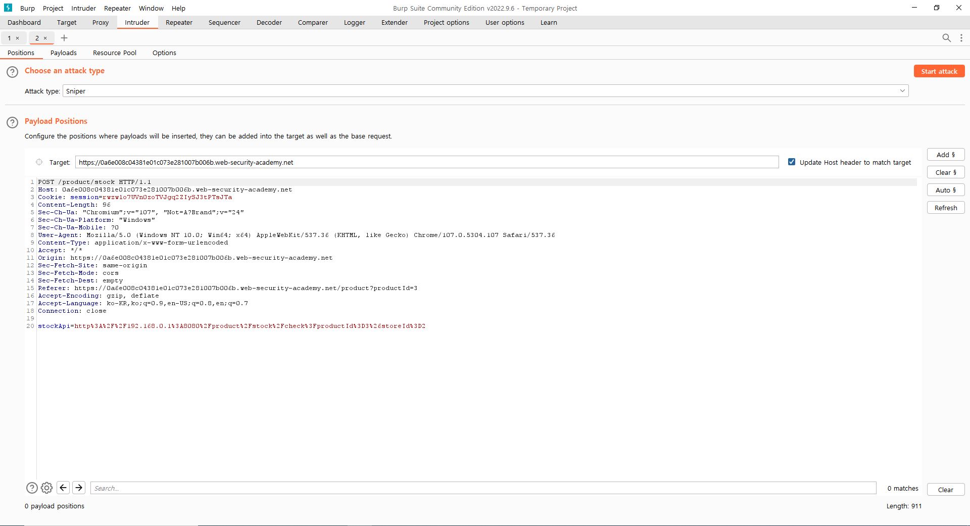The height and width of the screenshot is (526, 970).
Task: Click the Clear button next to matches
Action: click(946, 490)
